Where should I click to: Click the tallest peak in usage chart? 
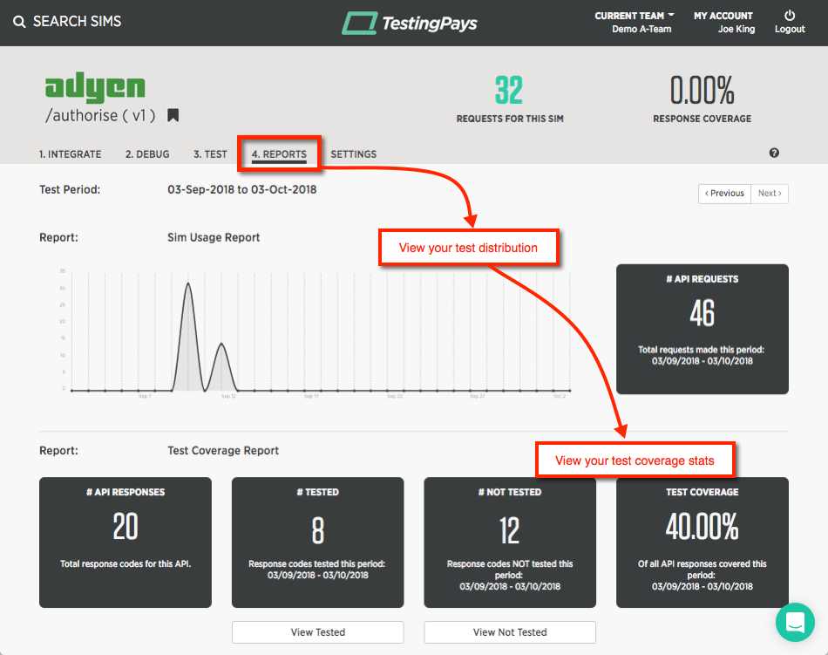point(188,284)
